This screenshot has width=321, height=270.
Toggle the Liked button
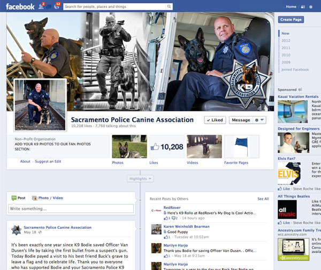[215, 120]
